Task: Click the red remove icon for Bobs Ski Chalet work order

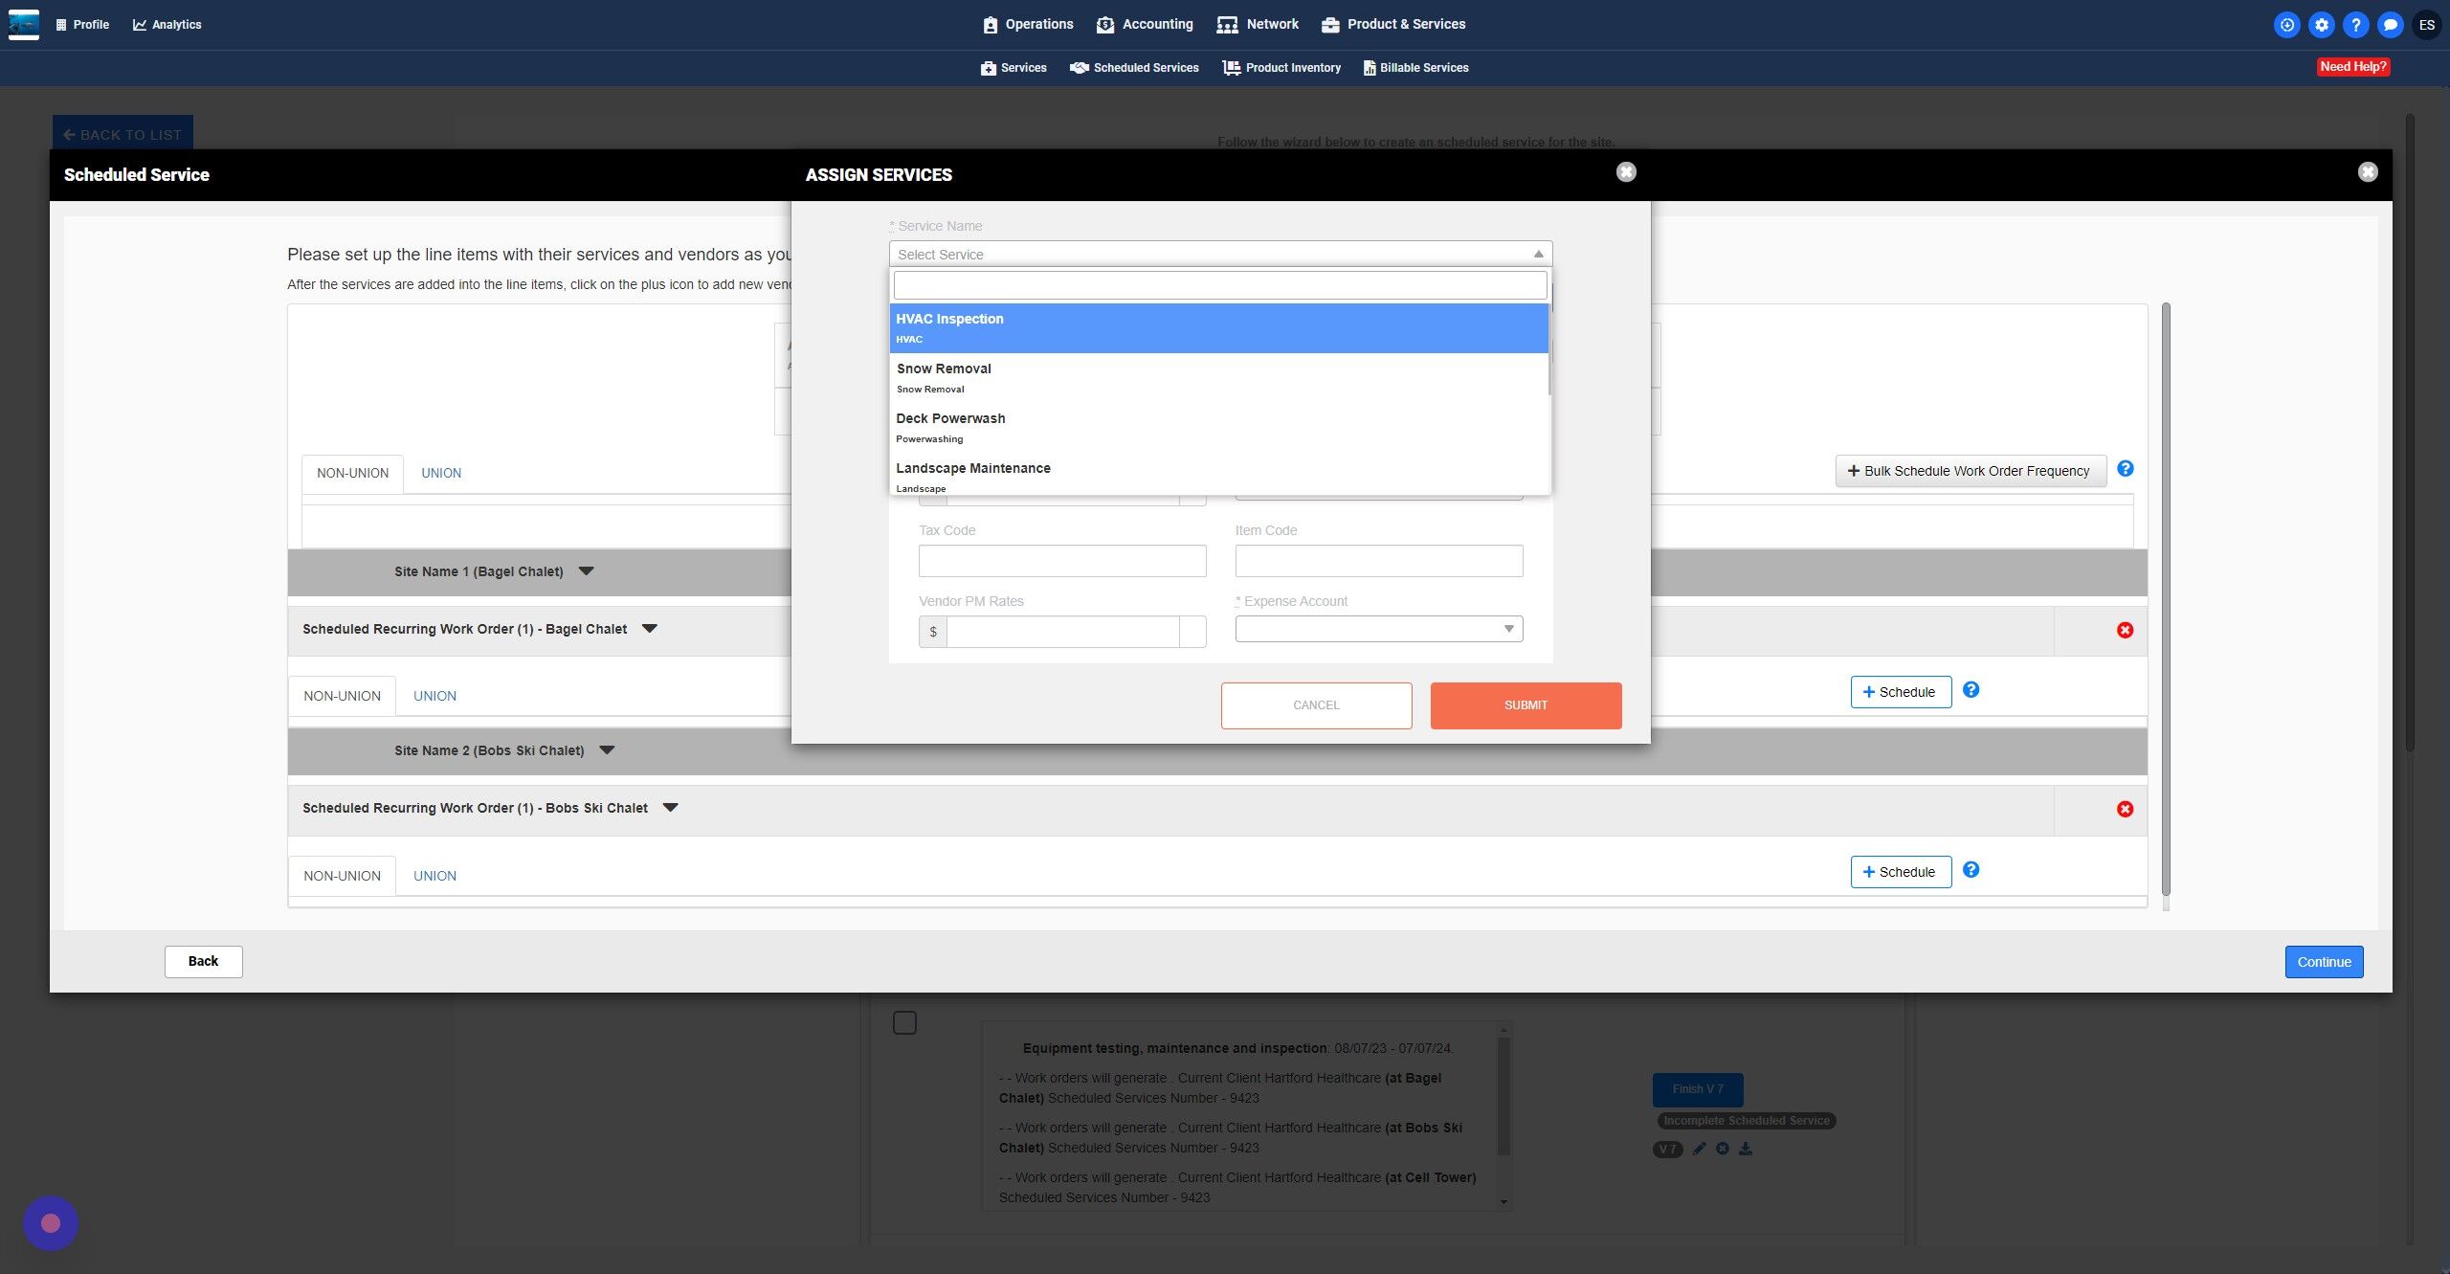Action: [x=2125, y=809]
